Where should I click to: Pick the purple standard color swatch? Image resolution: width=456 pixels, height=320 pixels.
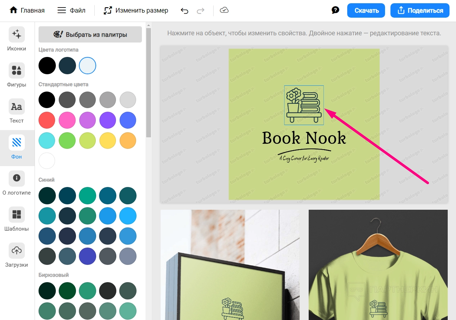click(x=108, y=120)
